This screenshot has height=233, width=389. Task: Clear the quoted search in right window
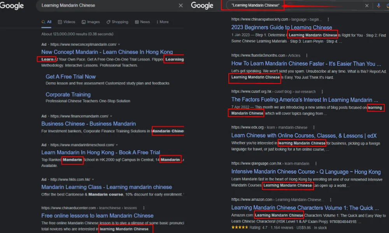click(x=367, y=5)
